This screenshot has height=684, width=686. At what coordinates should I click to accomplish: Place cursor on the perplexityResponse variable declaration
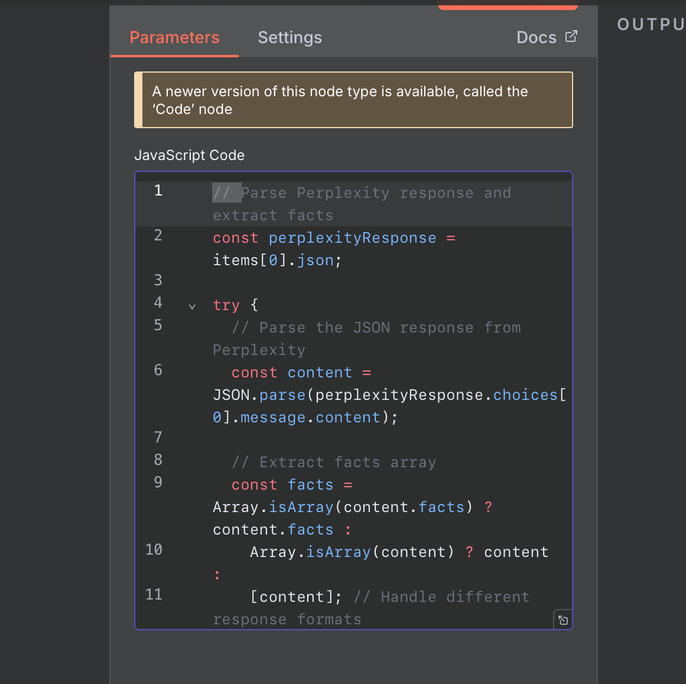click(352, 238)
